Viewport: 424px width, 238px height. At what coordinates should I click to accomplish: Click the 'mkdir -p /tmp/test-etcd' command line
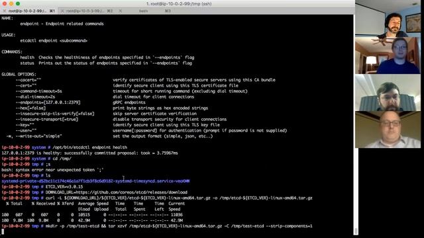point(179,226)
